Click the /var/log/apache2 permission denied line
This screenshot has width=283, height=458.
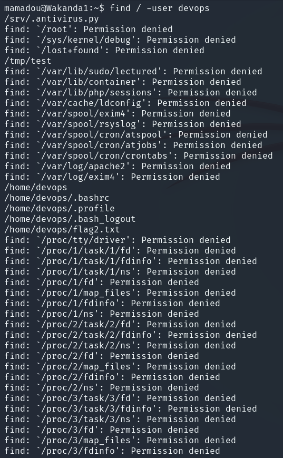coord(117,166)
